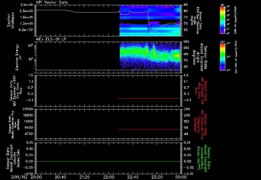The height and width of the screenshot is (180, 261).
Task: Click the NPI sector spectrogram data
Action: pos(150,20)
